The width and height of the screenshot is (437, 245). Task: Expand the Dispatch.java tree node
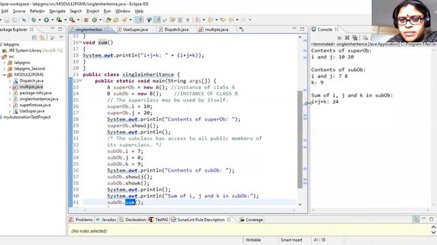coord(10,81)
